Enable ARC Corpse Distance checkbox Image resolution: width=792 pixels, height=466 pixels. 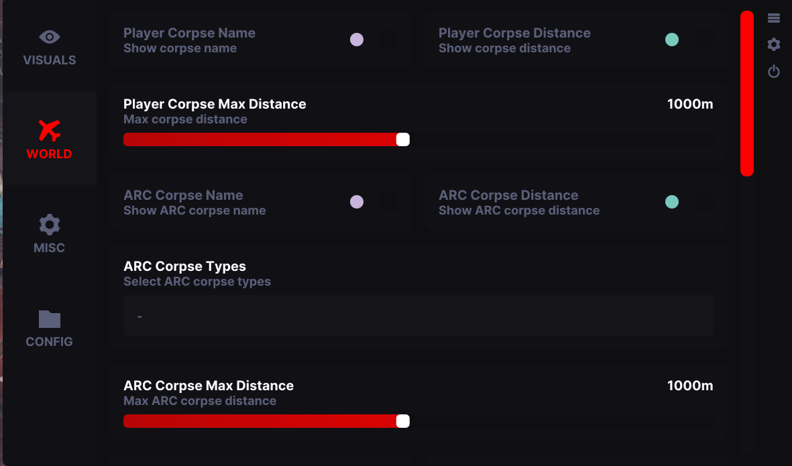(x=704, y=202)
